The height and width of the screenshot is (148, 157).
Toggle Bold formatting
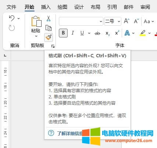pos(63,33)
